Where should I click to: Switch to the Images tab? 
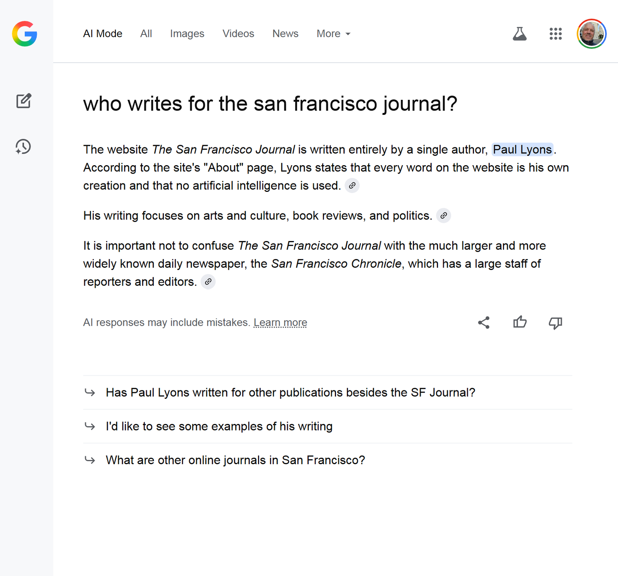pos(187,34)
